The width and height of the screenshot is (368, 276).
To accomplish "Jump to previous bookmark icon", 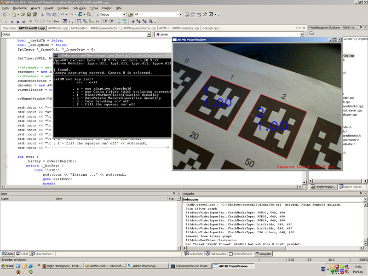I will point(144,21).
